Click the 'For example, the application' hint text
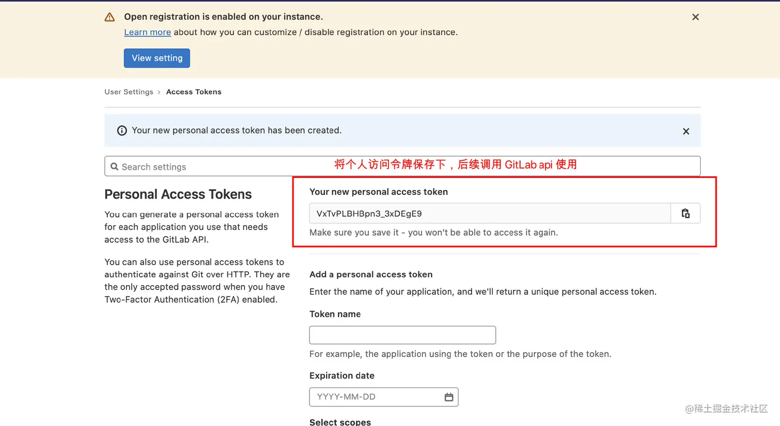 (x=460, y=354)
